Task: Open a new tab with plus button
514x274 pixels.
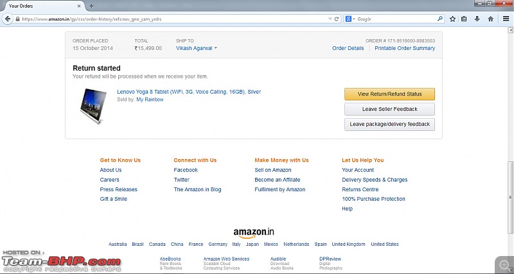Action: 91,6
